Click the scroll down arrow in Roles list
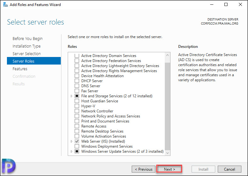Viewport: 248px width, 176px height. click(x=168, y=153)
